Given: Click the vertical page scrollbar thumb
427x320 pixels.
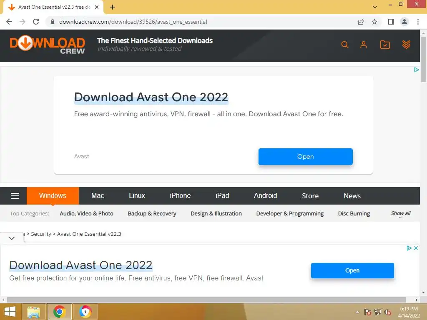Looking at the screenshot, I should pos(423,59).
